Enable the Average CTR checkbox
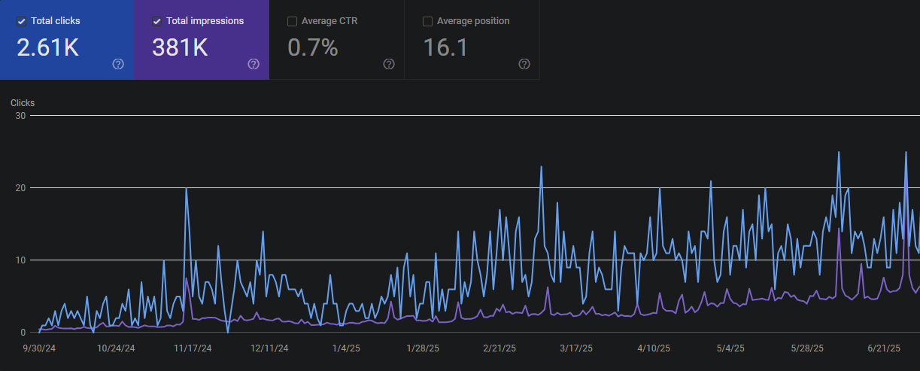Viewport: 920px width, 371px height. pyautogui.click(x=292, y=21)
